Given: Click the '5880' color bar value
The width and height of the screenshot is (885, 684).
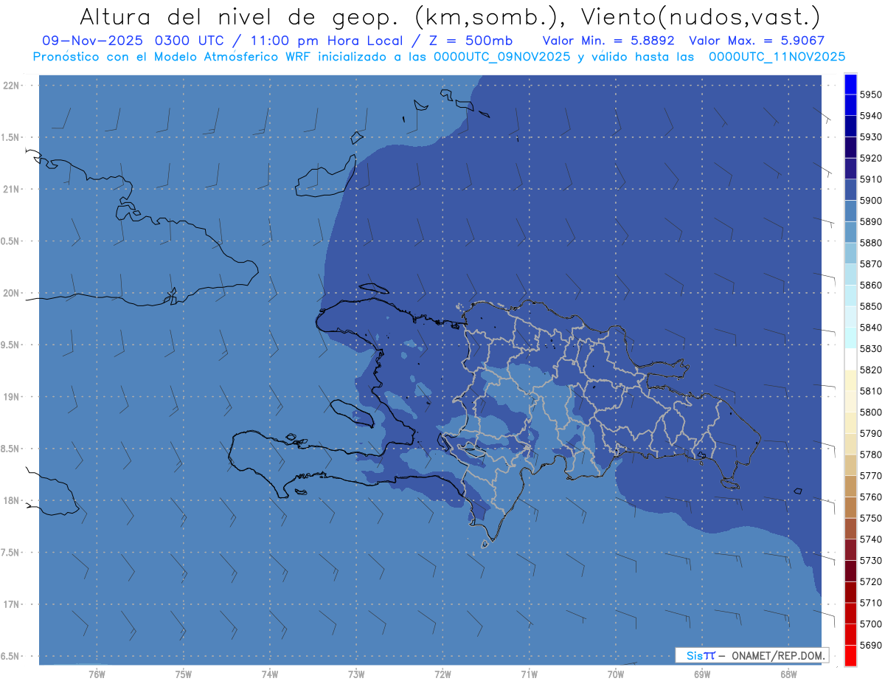Looking at the screenshot, I should pos(871,243).
